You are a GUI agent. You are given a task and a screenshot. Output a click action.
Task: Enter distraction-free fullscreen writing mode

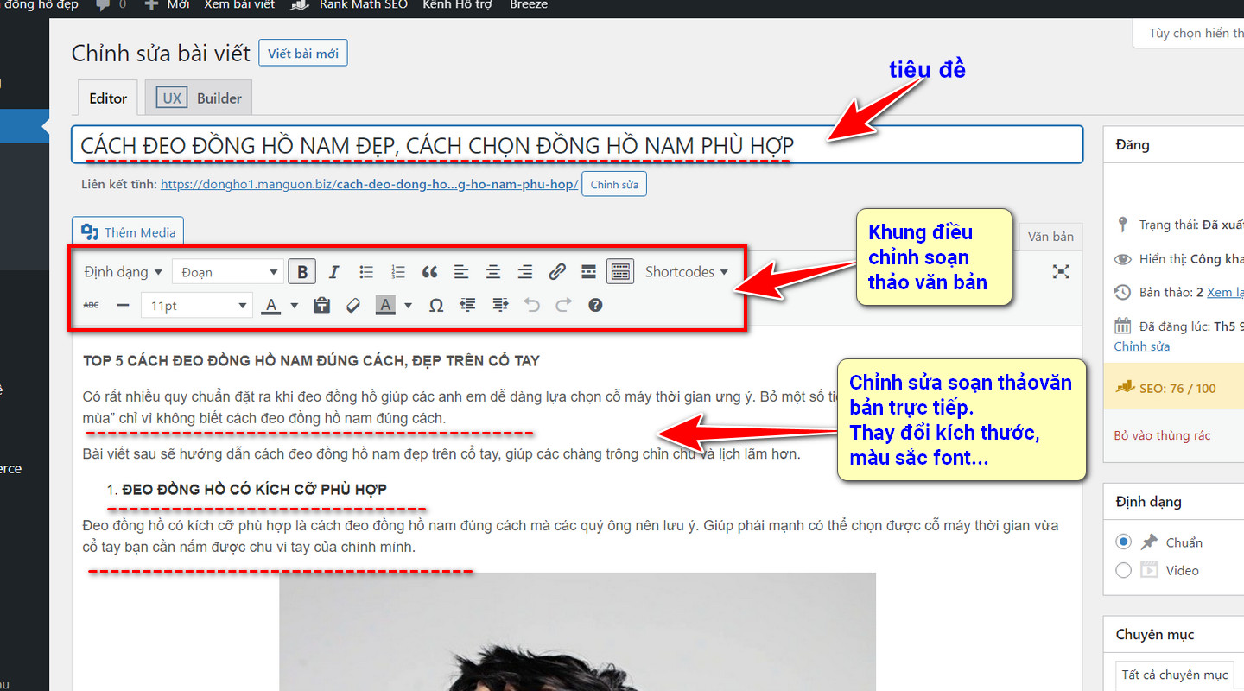point(1061,272)
